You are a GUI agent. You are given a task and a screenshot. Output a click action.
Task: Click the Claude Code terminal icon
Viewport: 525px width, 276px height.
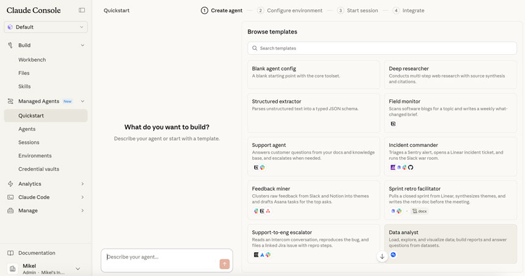[x=10, y=197]
